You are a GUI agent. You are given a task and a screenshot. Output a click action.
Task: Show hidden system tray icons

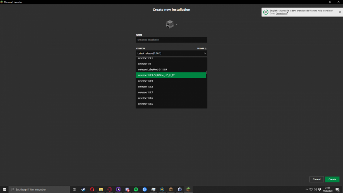306,189
